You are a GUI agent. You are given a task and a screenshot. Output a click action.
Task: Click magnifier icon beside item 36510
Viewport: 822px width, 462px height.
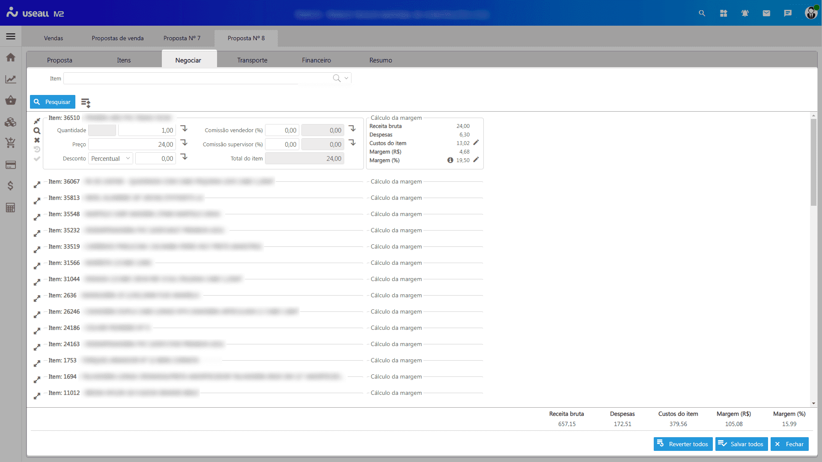click(37, 131)
